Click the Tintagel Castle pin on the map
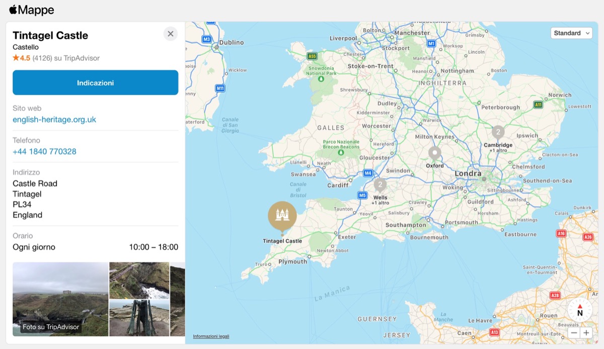The height and width of the screenshot is (349, 604). (282, 215)
